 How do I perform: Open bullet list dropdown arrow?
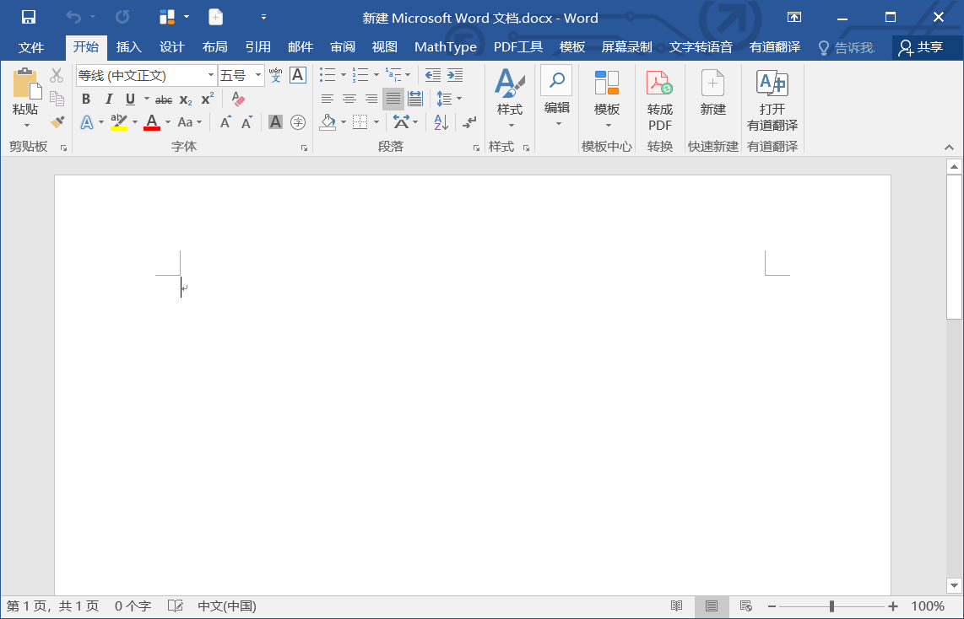[343, 75]
